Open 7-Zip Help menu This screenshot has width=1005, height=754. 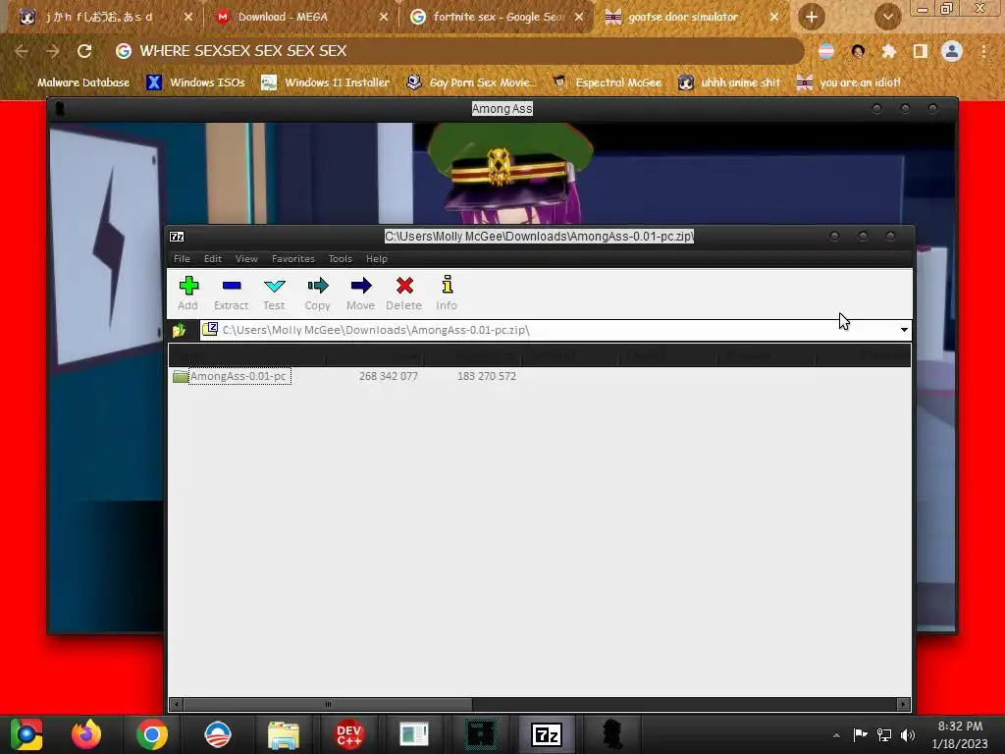[x=377, y=259]
